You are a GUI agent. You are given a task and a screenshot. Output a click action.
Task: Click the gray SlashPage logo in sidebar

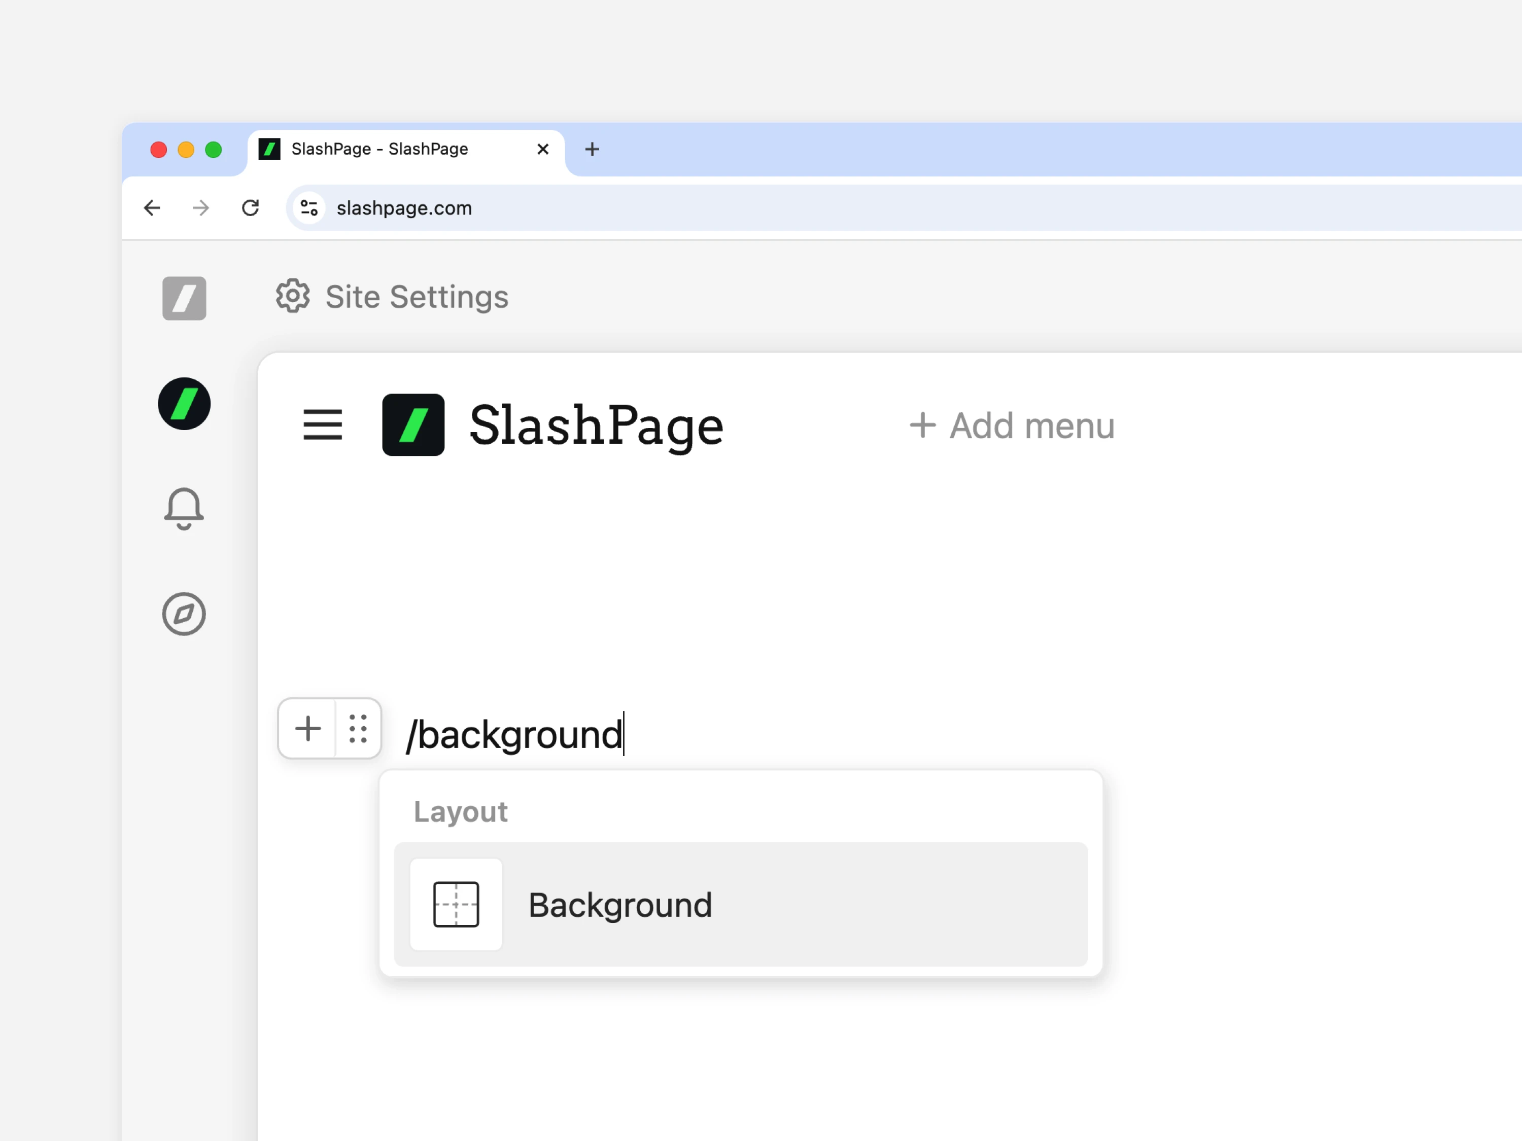click(x=184, y=298)
